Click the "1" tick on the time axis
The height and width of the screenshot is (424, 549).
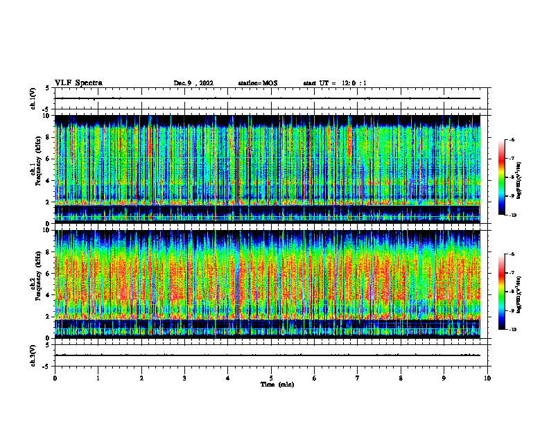(98, 378)
